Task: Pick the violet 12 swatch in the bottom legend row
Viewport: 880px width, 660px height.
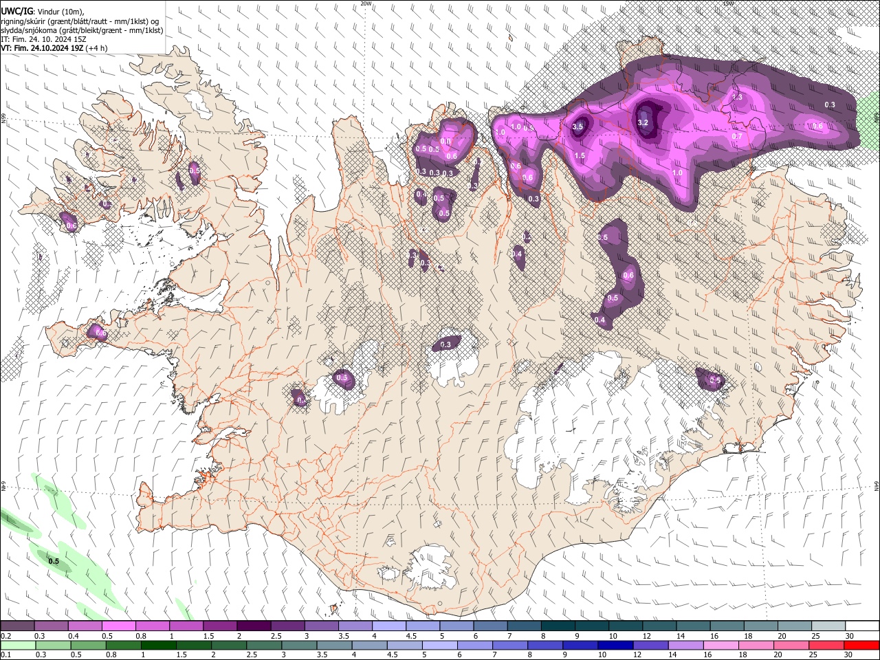Action: click(x=650, y=645)
